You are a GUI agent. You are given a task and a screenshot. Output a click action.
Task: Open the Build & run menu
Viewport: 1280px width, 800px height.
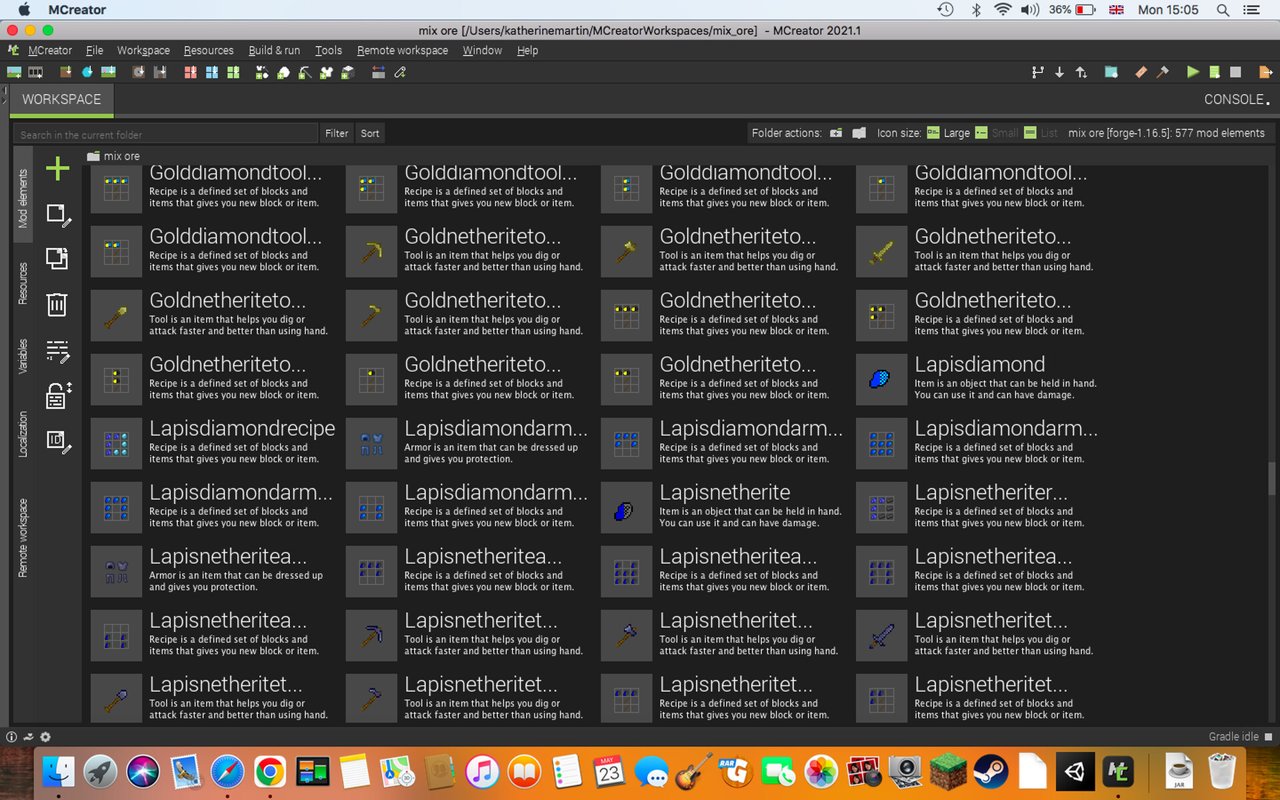[274, 51]
